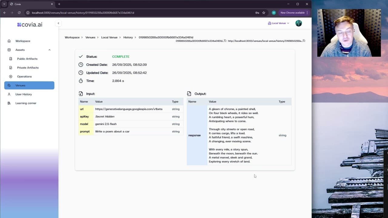Go back using the browser back arrow
This screenshot has width=388, height=218.
tap(5, 13)
